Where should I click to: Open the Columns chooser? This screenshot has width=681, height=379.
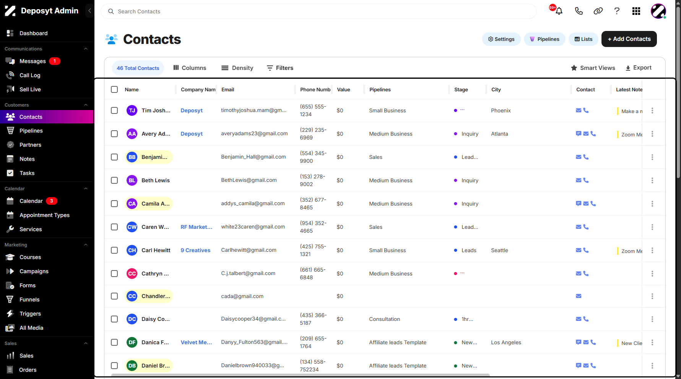pyautogui.click(x=190, y=68)
